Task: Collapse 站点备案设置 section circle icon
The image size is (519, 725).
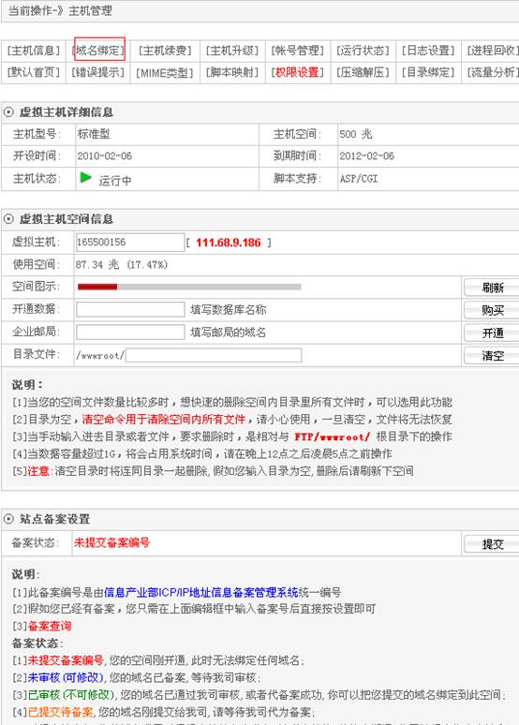Action: (x=8, y=519)
